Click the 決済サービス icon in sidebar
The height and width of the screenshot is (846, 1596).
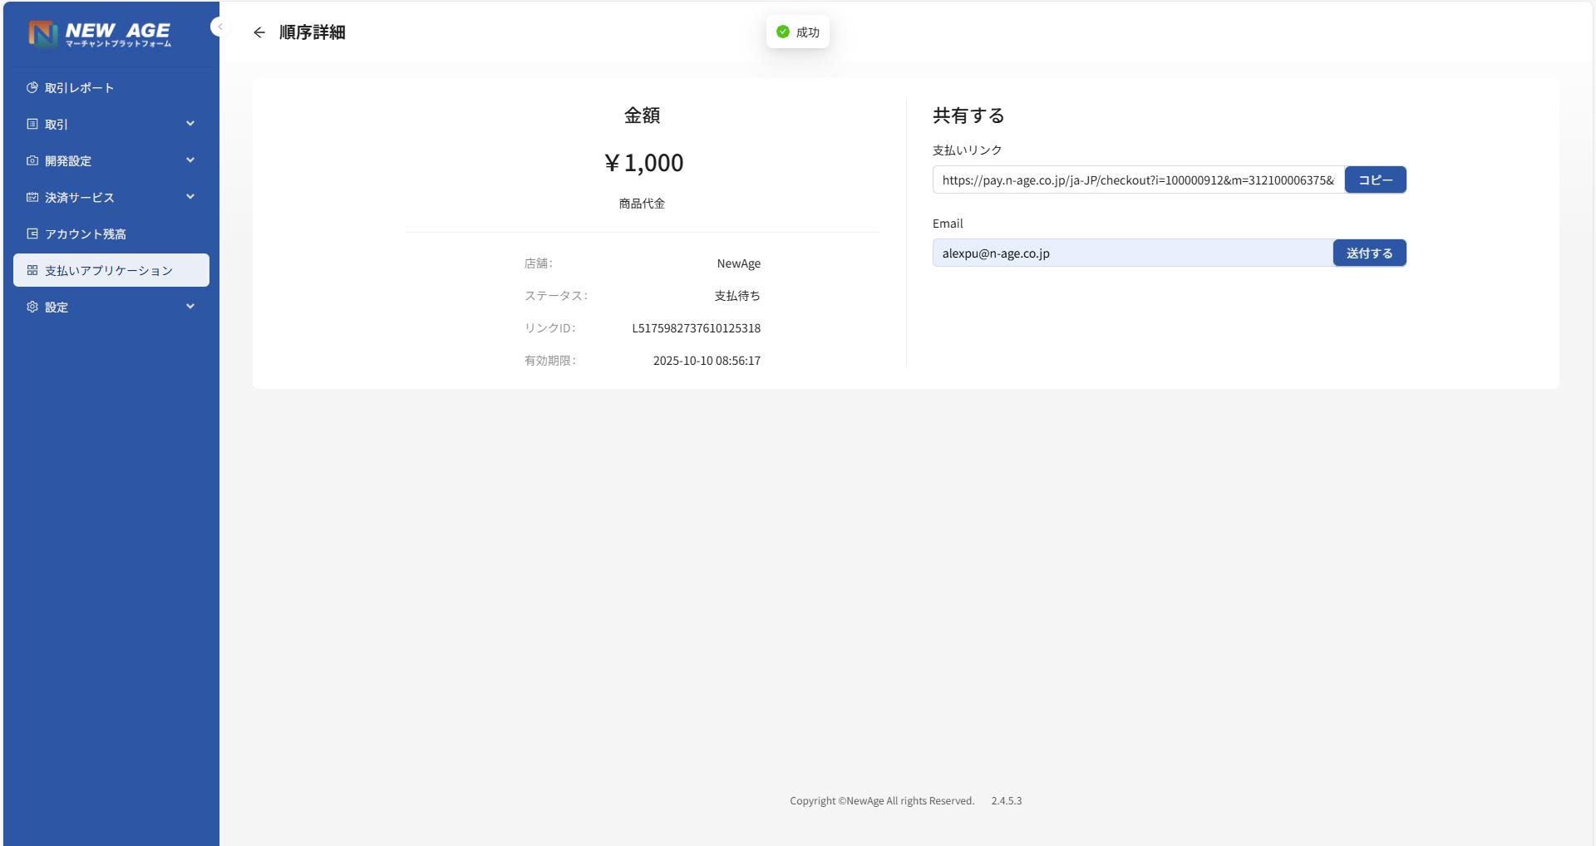pos(32,197)
